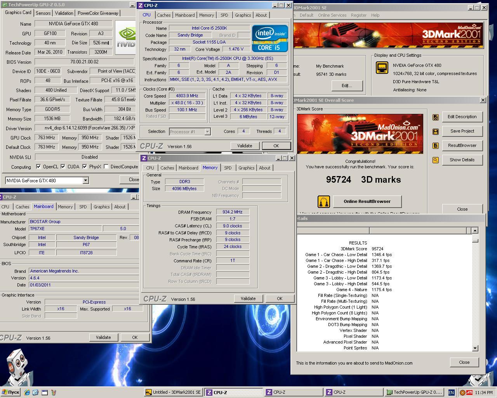
Task: Click the Internet Explorer quick launch icon
Action: tap(27, 393)
